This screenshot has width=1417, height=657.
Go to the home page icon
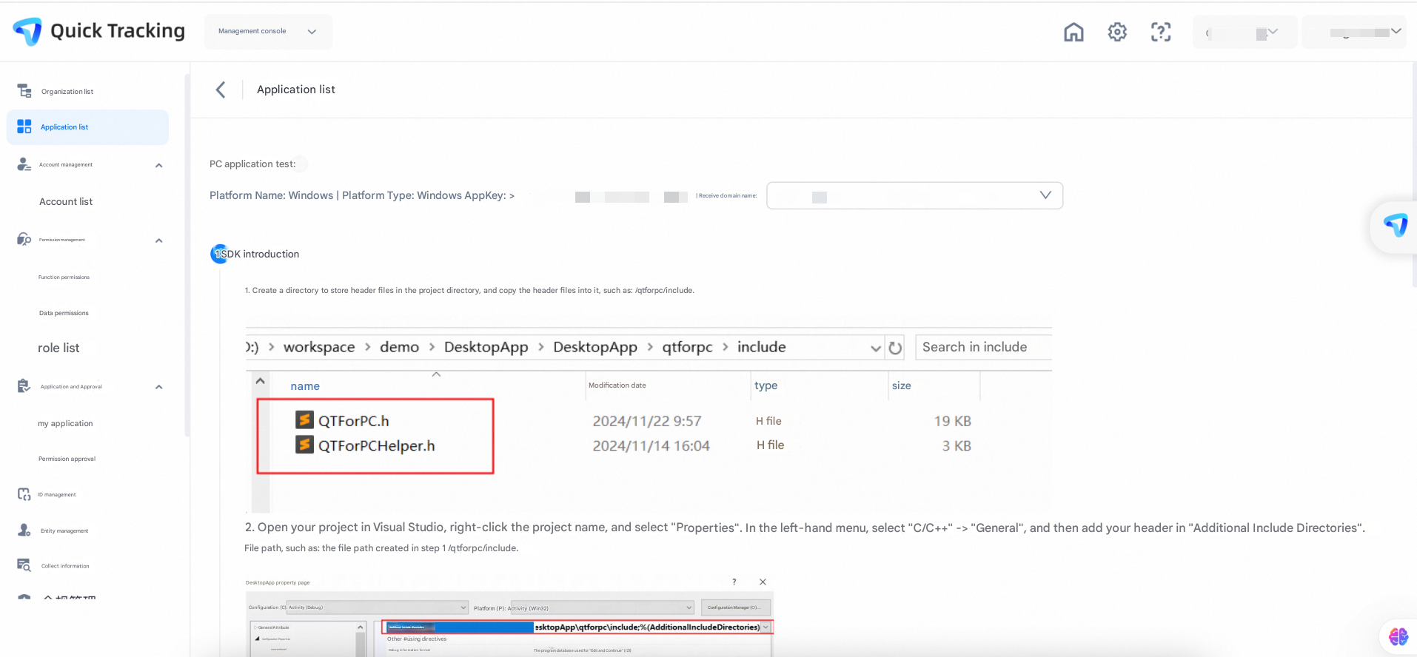(1073, 32)
